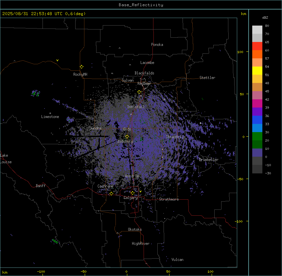The image size is (282, 276).
Task: Click the dark green 10-20 dBZ legend swatch
Action: point(257,144)
